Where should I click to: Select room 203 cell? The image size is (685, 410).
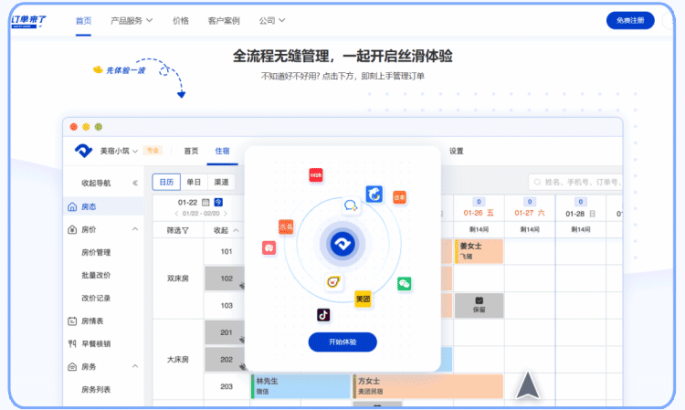[x=227, y=386]
